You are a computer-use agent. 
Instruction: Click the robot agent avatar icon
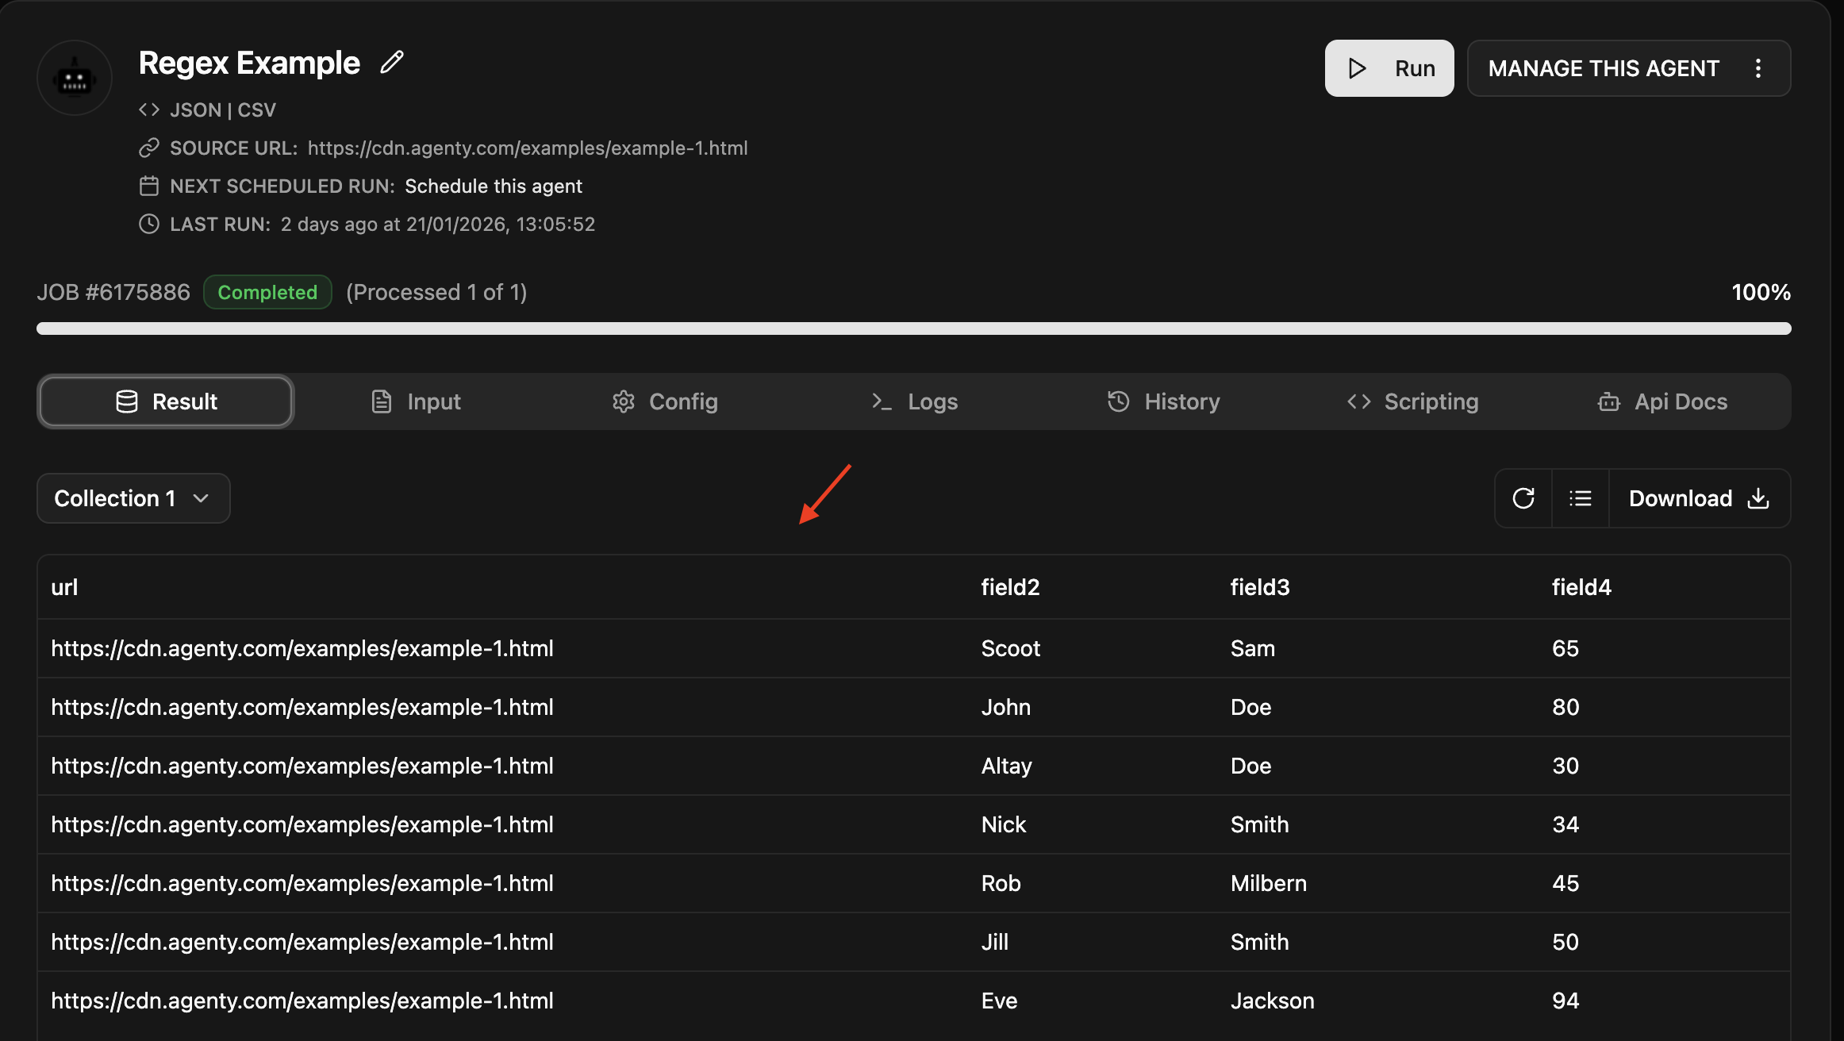(x=75, y=79)
